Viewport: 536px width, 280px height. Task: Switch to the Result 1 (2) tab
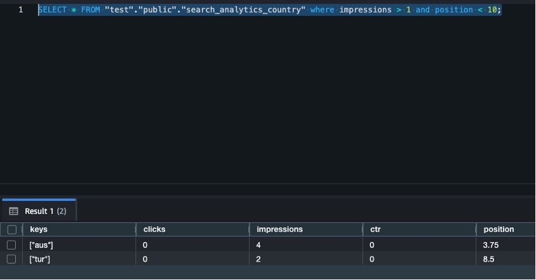[44, 211]
